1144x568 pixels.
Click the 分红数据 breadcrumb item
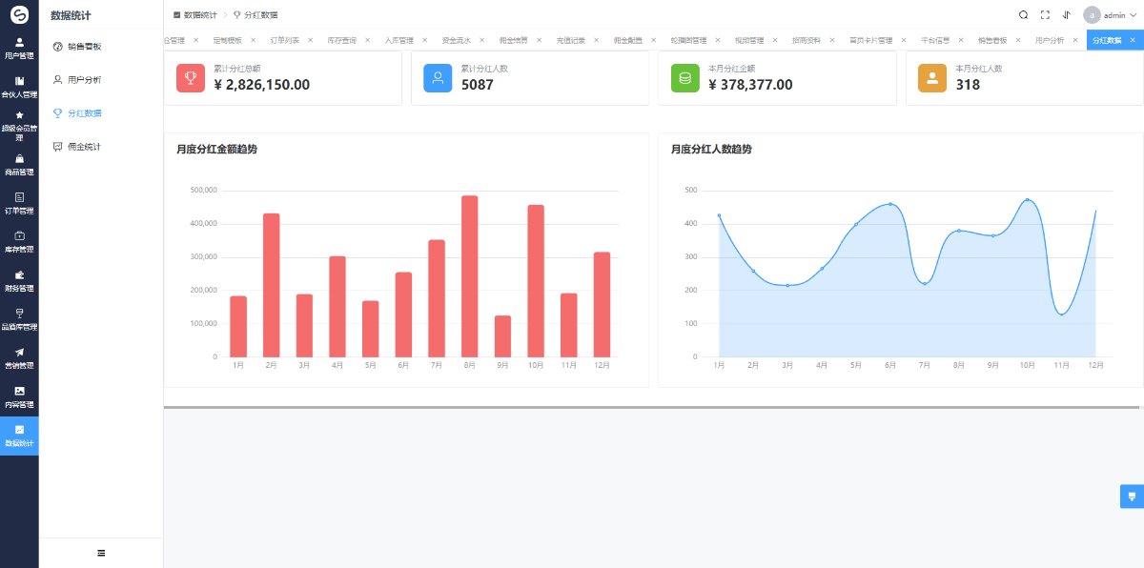(x=255, y=15)
